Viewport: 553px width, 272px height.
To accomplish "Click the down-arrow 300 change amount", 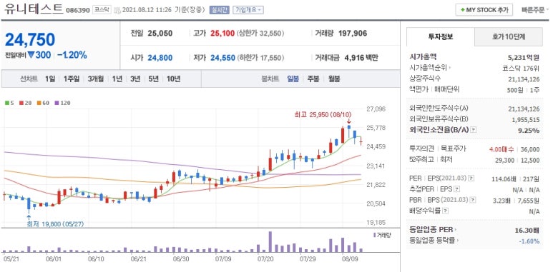I will click(x=39, y=55).
